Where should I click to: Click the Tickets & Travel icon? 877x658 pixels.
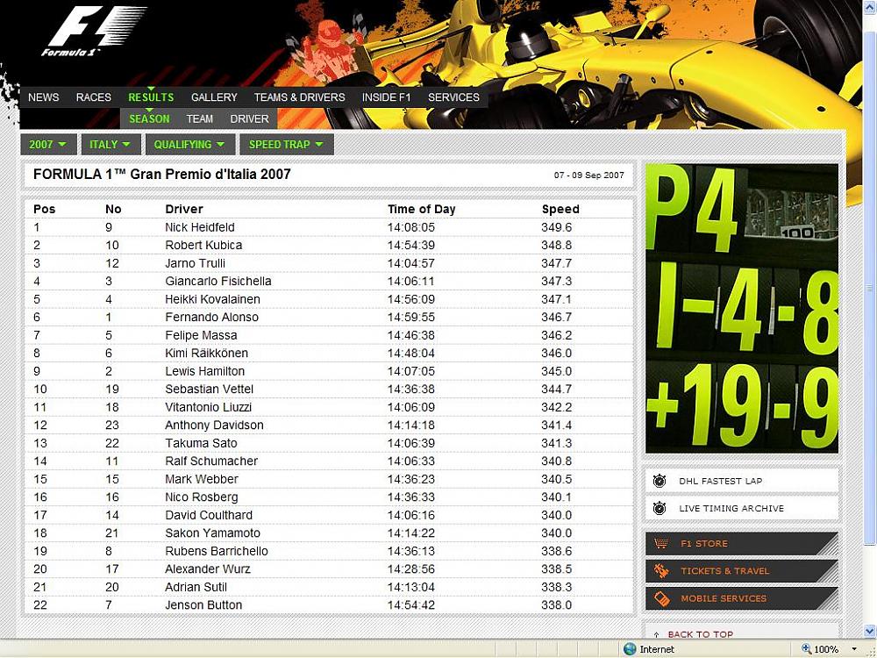[661, 571]
